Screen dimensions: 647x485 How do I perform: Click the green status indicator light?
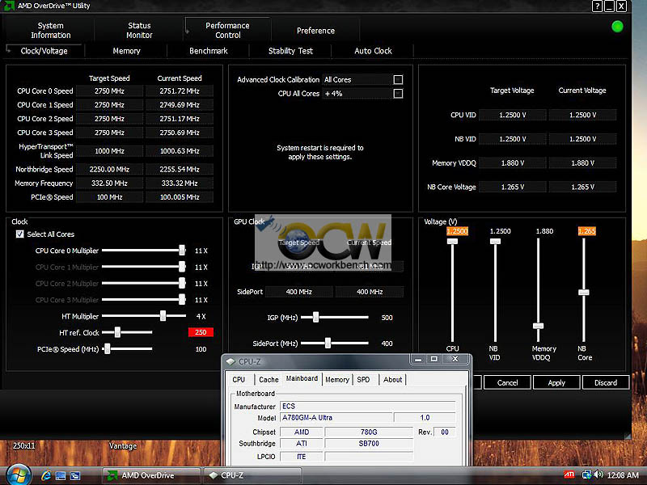pyautogui.click(x=617, y=27)
